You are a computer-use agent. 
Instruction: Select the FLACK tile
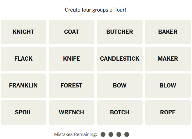coord(23,59)
